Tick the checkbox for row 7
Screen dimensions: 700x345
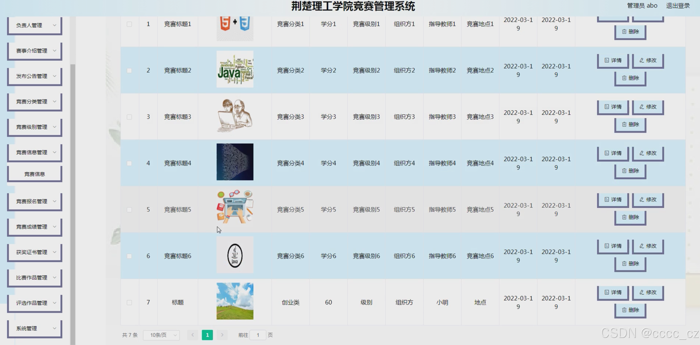129,303
